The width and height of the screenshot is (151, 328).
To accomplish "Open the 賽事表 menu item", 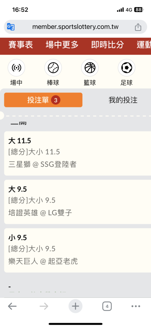I will click(21, 45).
